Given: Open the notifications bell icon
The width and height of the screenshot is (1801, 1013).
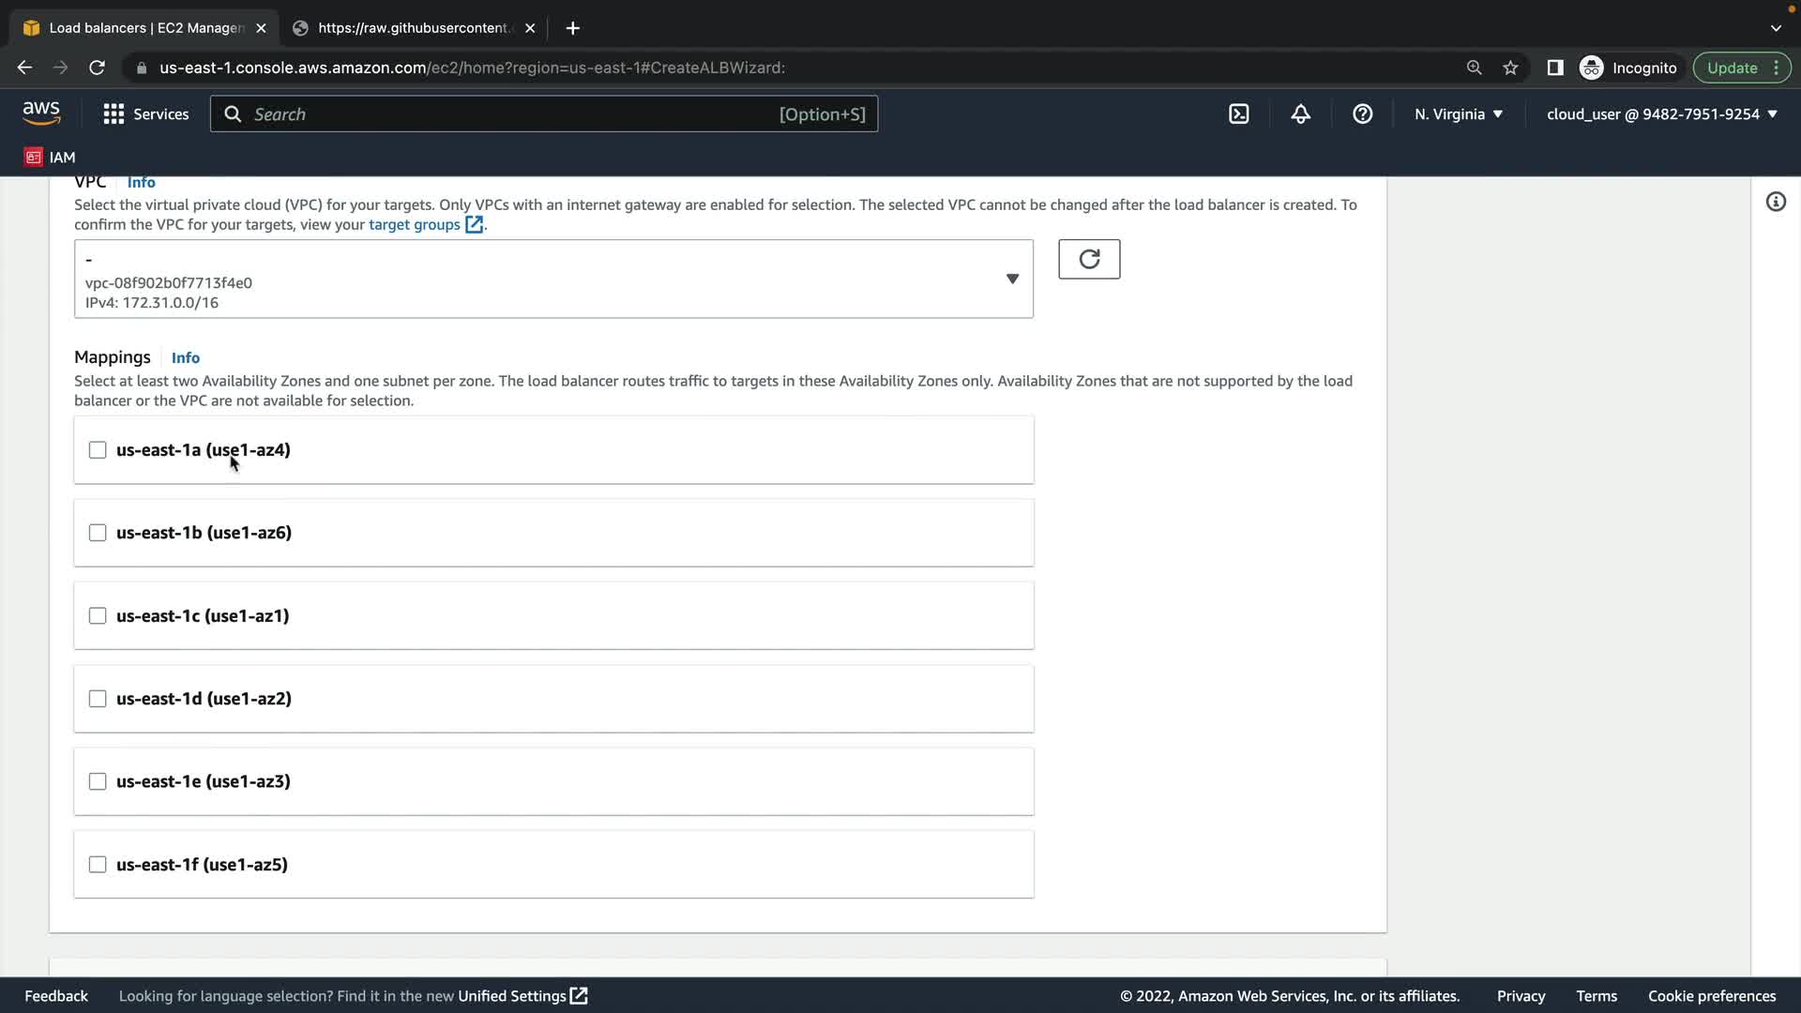Looking at the screenshot, I should [x=1300, y=114].
